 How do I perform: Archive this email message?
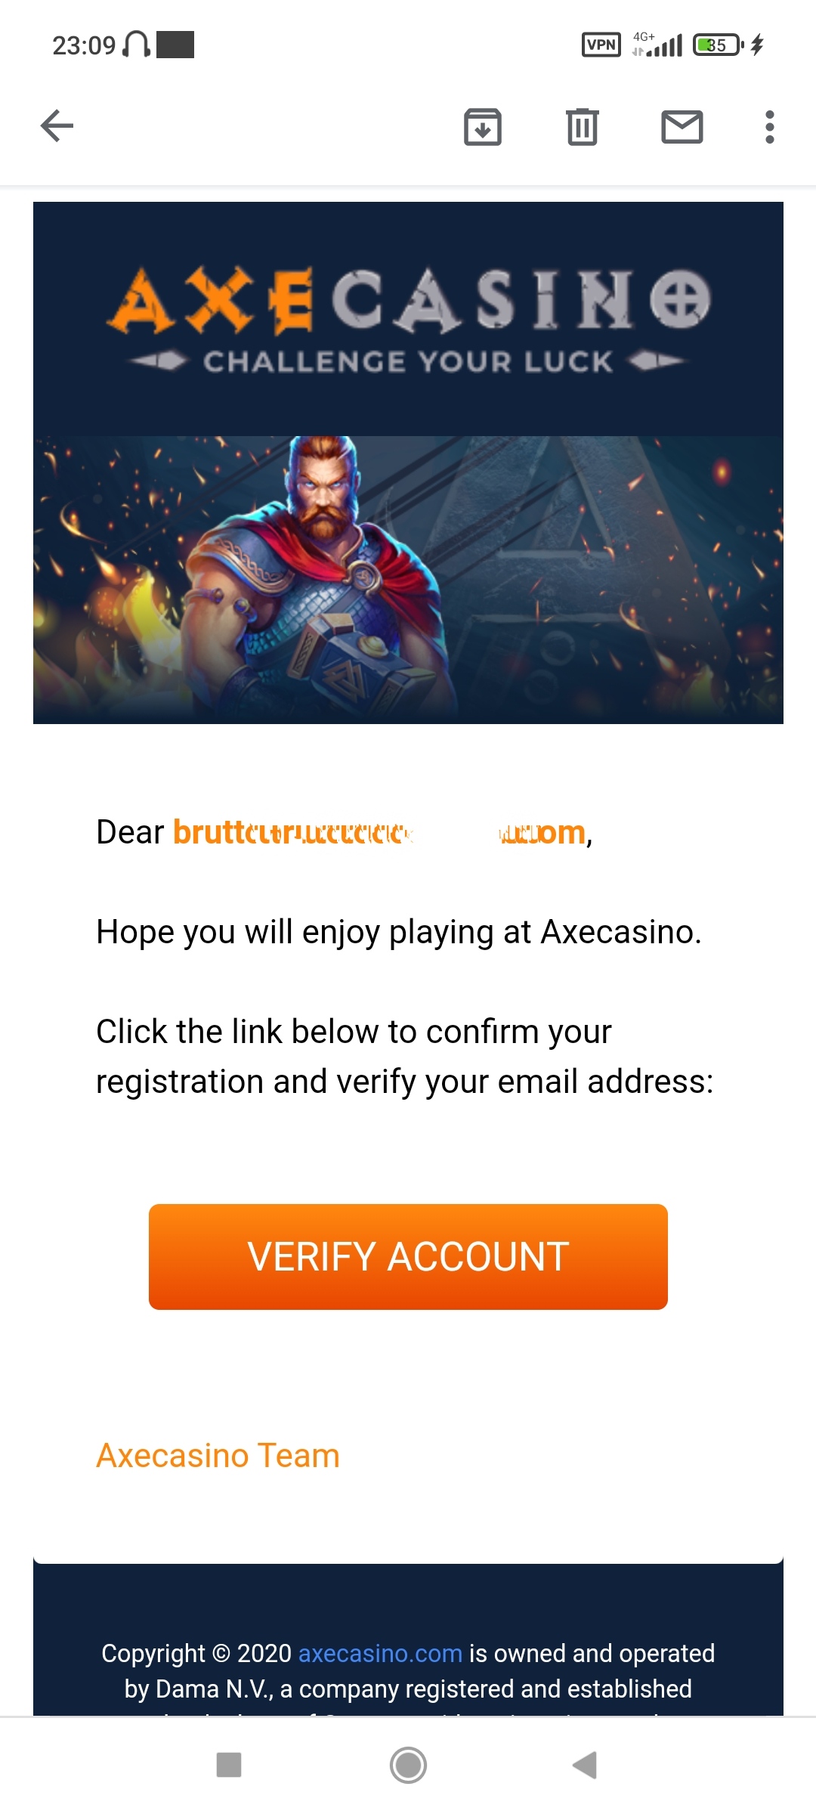tap(482, 126)
